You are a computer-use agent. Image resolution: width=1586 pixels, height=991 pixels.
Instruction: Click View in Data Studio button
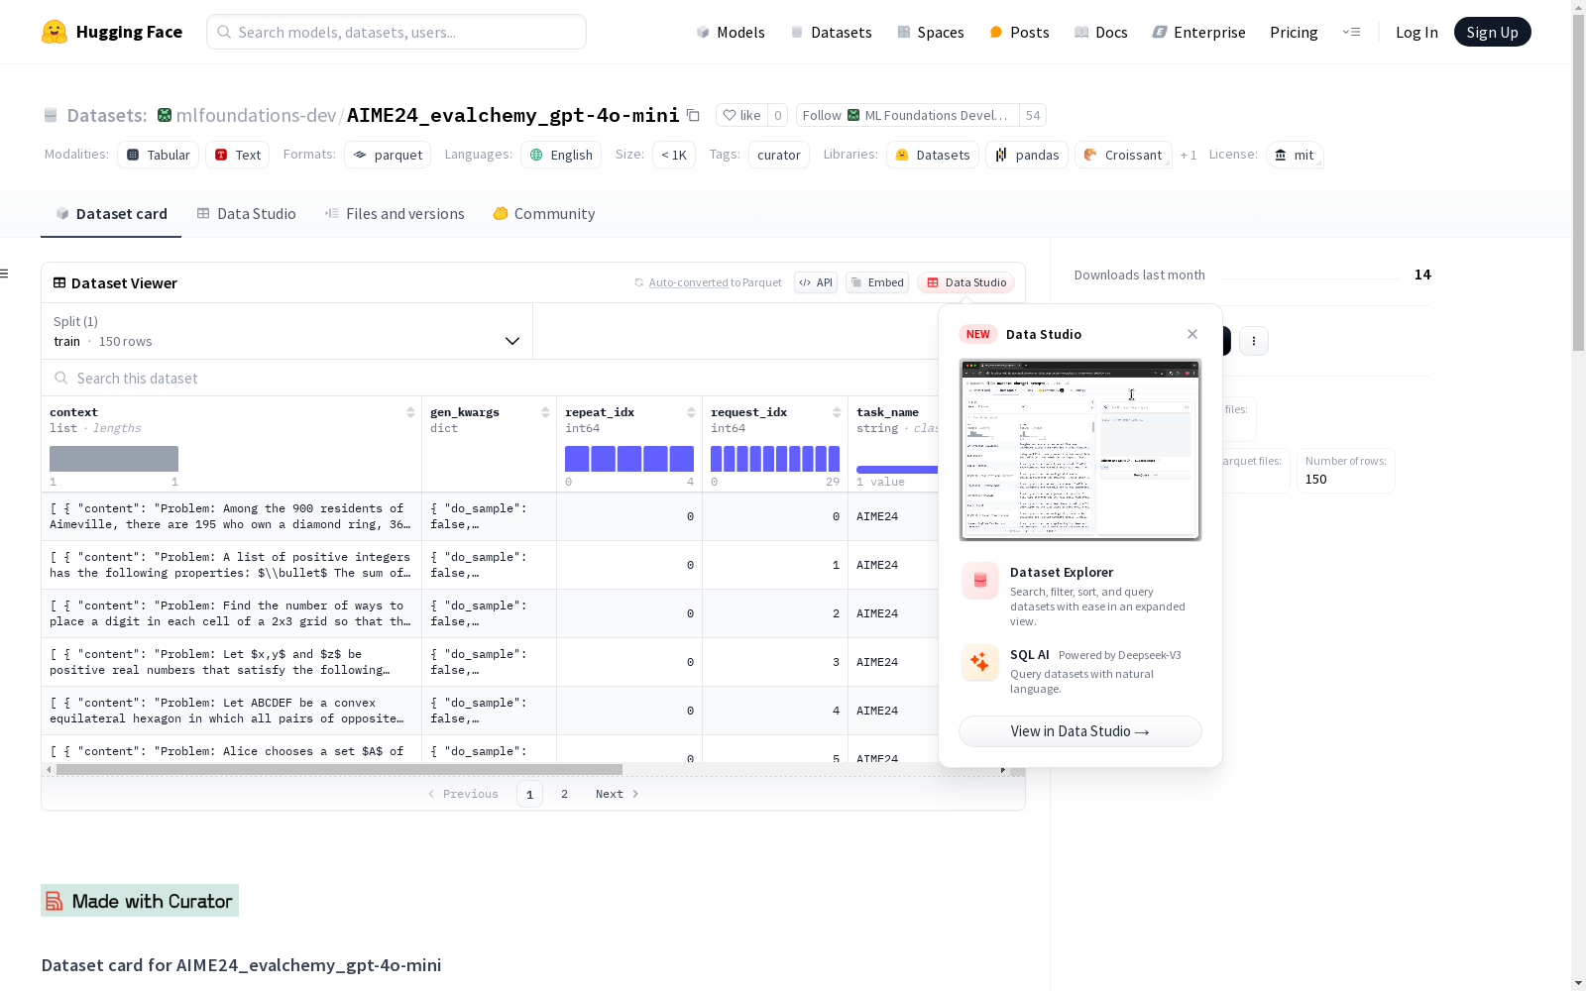click(x=1080, y=731)
